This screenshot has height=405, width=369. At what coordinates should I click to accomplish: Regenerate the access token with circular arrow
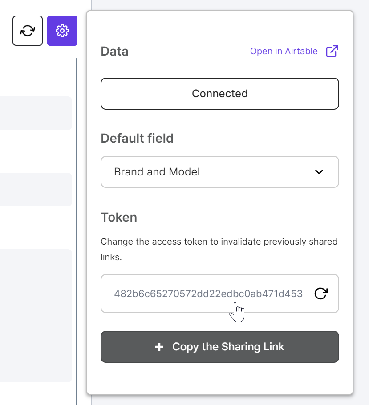tap(321, 294)
